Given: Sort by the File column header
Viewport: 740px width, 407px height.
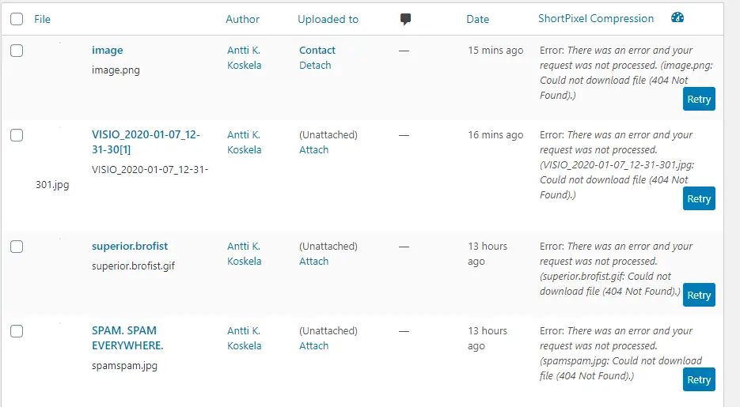Looking at the screenshot, I should [42, 19].
